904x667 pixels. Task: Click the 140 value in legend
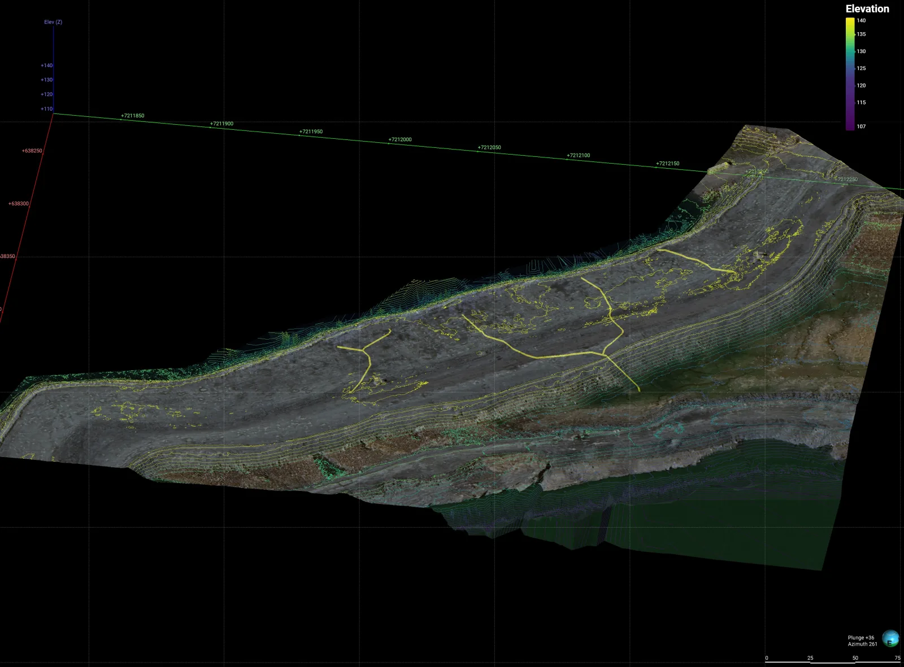(x=861, y=20)
